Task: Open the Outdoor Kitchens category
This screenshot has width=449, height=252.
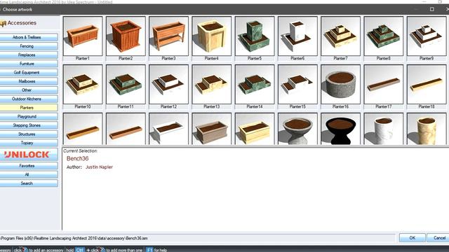Action: click(x=29, y=99)
